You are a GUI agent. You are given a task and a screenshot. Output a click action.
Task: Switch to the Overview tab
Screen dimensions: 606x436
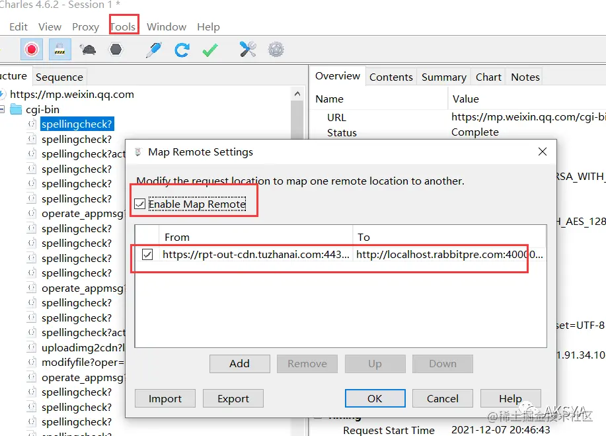coord(338,76)
